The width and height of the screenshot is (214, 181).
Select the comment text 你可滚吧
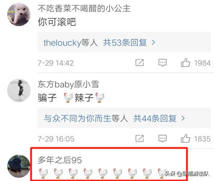pyautogui.click(x=57, y=22)
